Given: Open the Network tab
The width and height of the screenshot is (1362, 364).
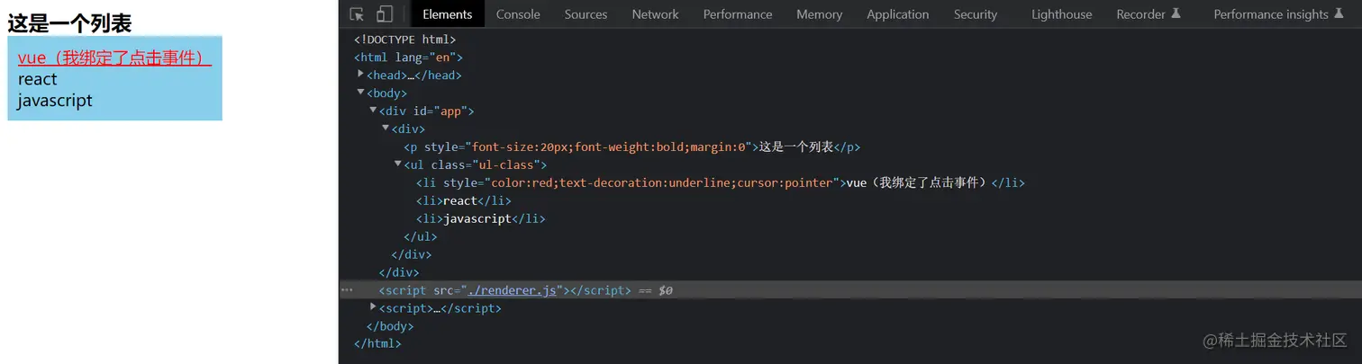Looking at the screenshot, I should click(655, 14).
